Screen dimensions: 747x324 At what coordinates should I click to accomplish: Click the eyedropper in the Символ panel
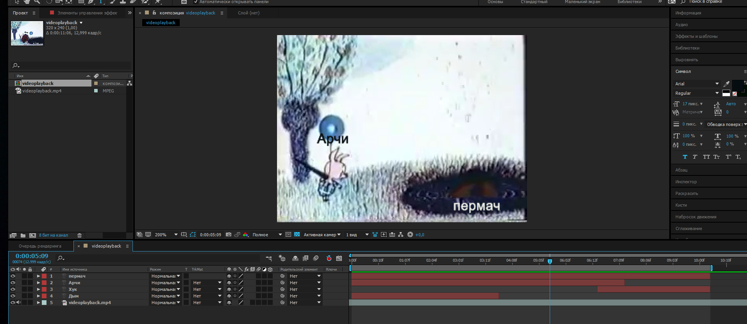[726, 84]
